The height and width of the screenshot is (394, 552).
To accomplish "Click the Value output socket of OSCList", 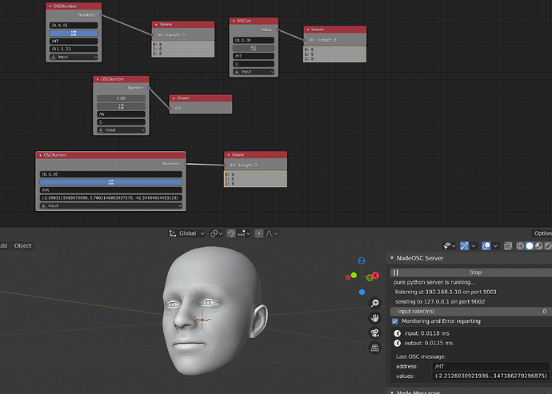I will pos(278,30).
